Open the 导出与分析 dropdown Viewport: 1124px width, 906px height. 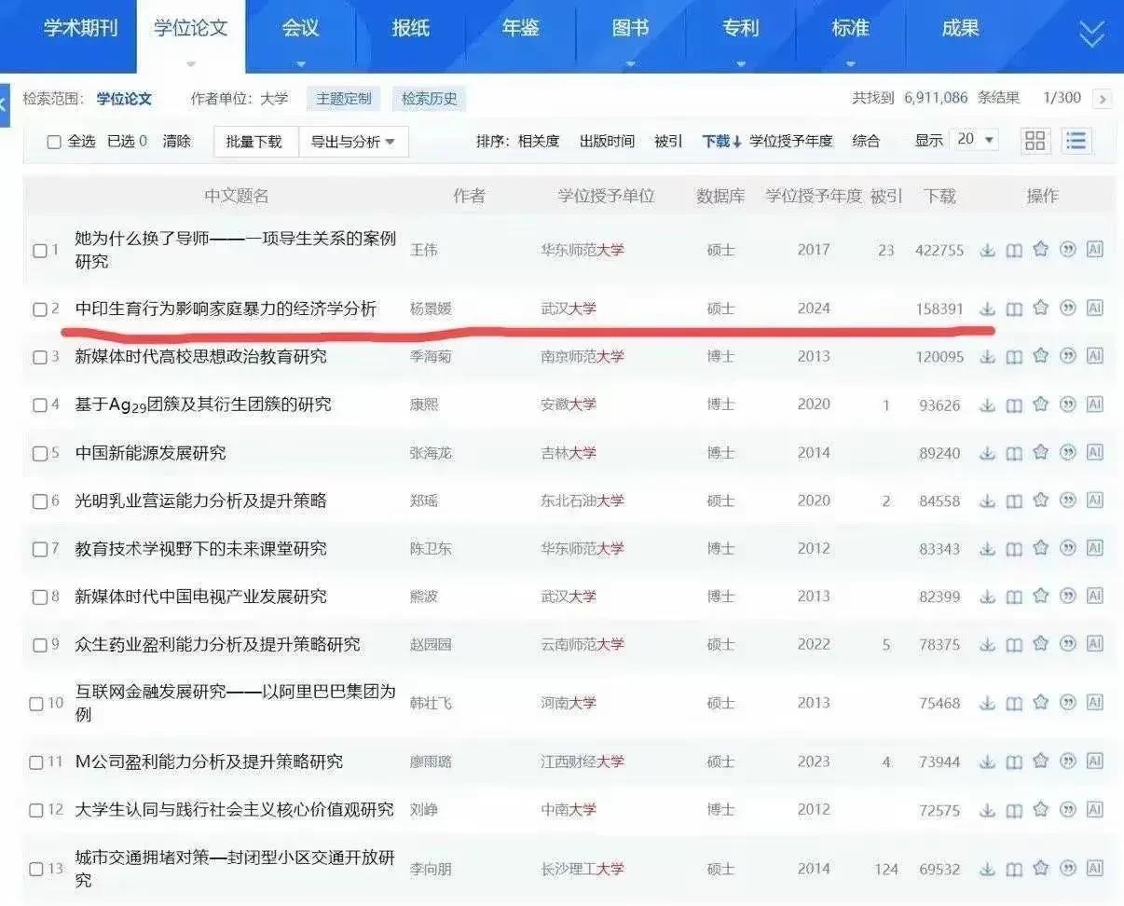tap(353, 142)
